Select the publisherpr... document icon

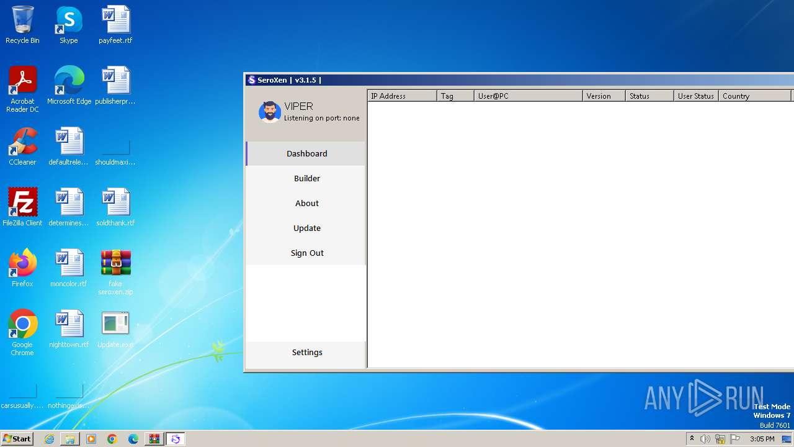(115, 86)
